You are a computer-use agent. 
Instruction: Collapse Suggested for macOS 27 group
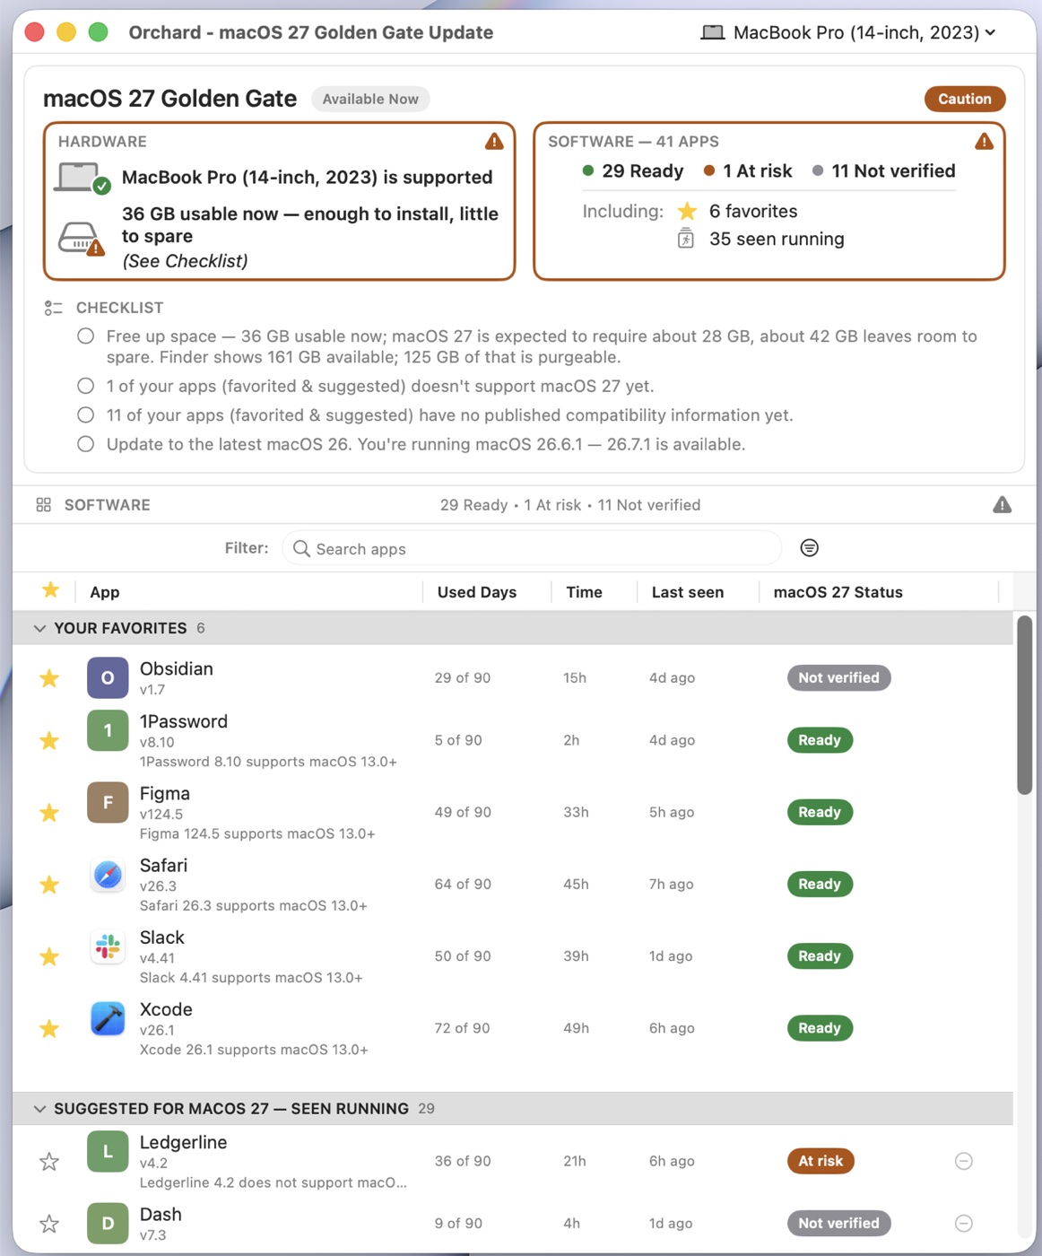pyautogui.click(x=39, y=1109)
